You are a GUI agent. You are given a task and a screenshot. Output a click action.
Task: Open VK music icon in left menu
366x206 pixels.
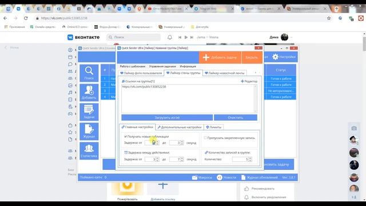[x=70, y=93]
